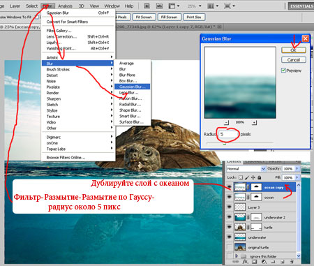
Task: Click the Create new group icon in Layers panel
Action: (x=273, y=262)
